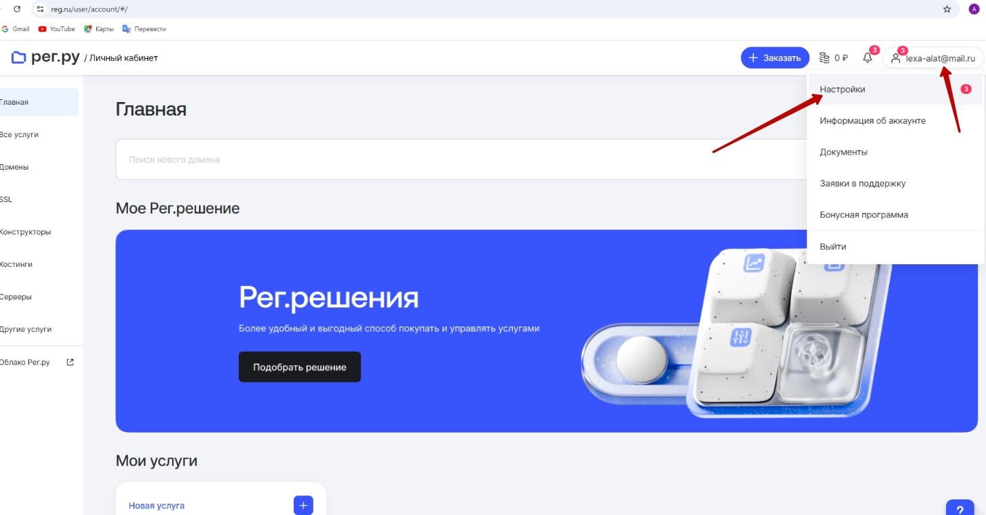The height and width of the screenshot is (515, 986).
Task: Click the Подобрать решение button
Action: click(300, 367)
